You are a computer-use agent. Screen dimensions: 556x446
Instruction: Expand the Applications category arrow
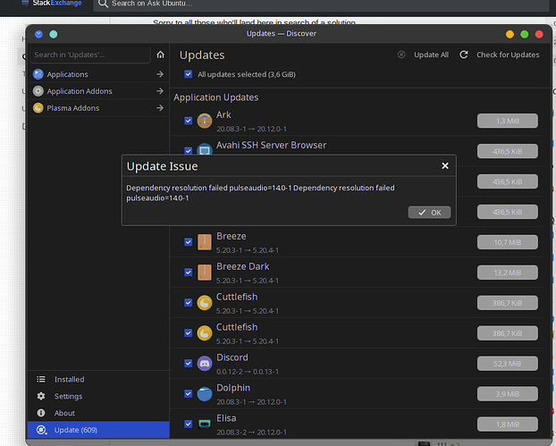160,74
